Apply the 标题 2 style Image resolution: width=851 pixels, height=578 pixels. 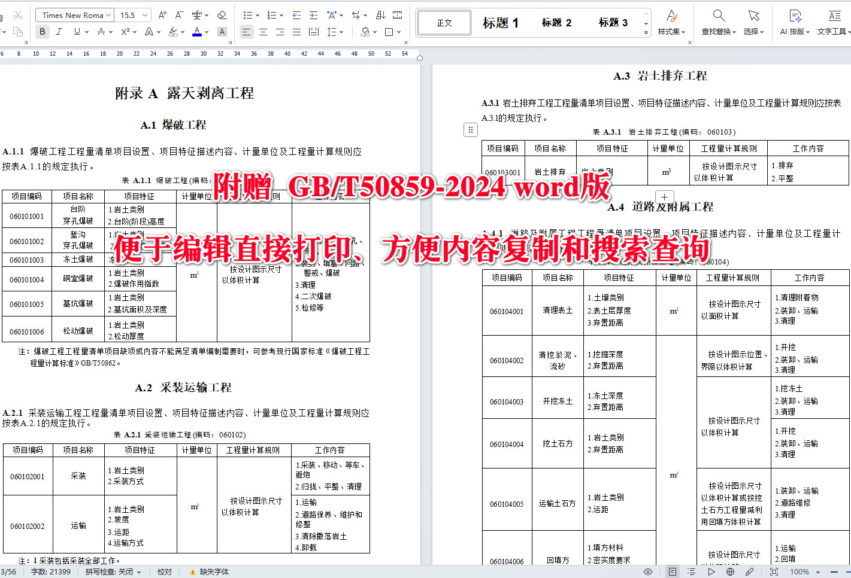tap(556, 22)
